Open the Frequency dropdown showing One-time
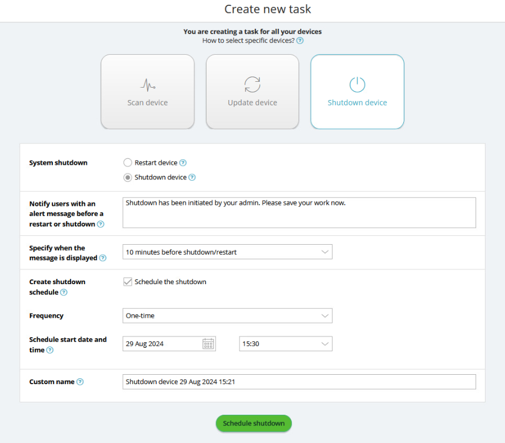The height and width of the screenshot is (443, 505). 227,316
